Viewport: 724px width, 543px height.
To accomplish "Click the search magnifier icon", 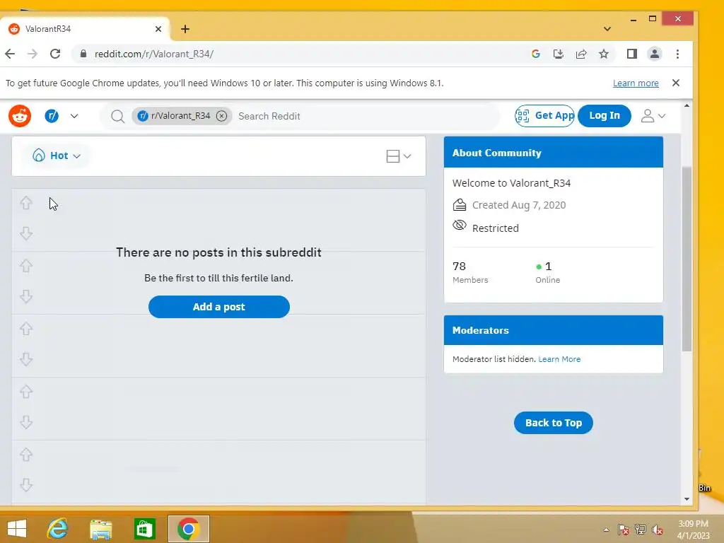I will point(118,117).
